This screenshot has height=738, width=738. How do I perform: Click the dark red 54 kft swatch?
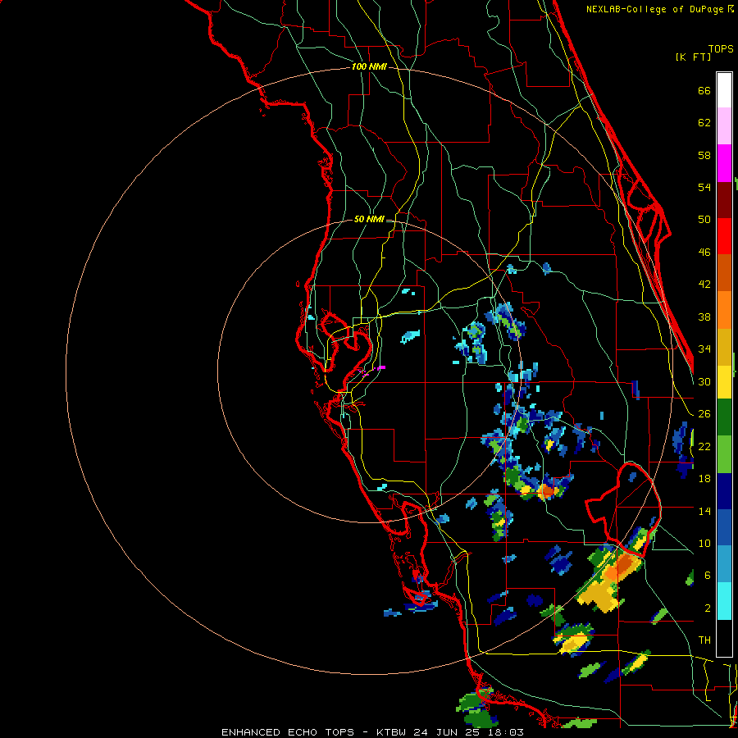724,200
